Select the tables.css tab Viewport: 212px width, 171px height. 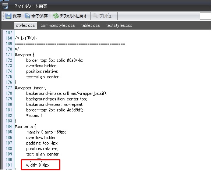click(x=91, y=25)
